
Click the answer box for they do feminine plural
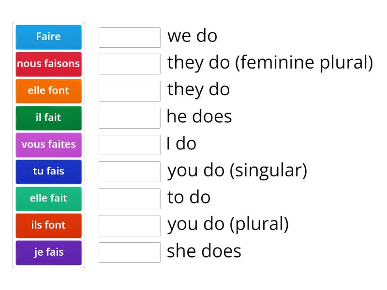click(129, 63)
